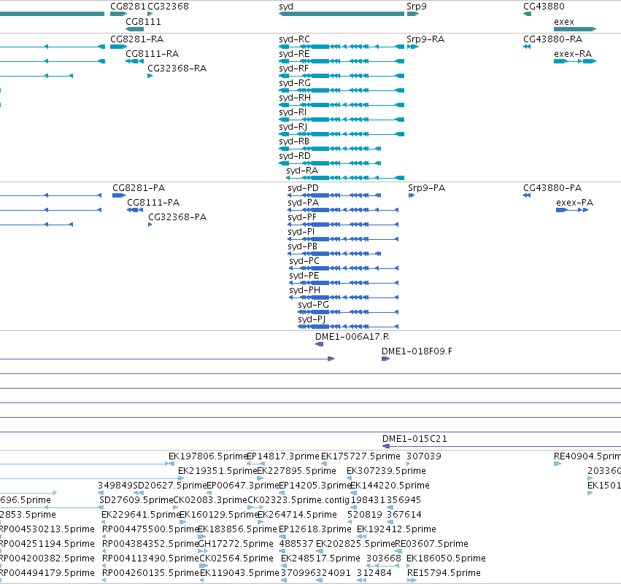The image size is (621, 584).
Task: Select the Srp9 gene label
Action: coord(417,7)
